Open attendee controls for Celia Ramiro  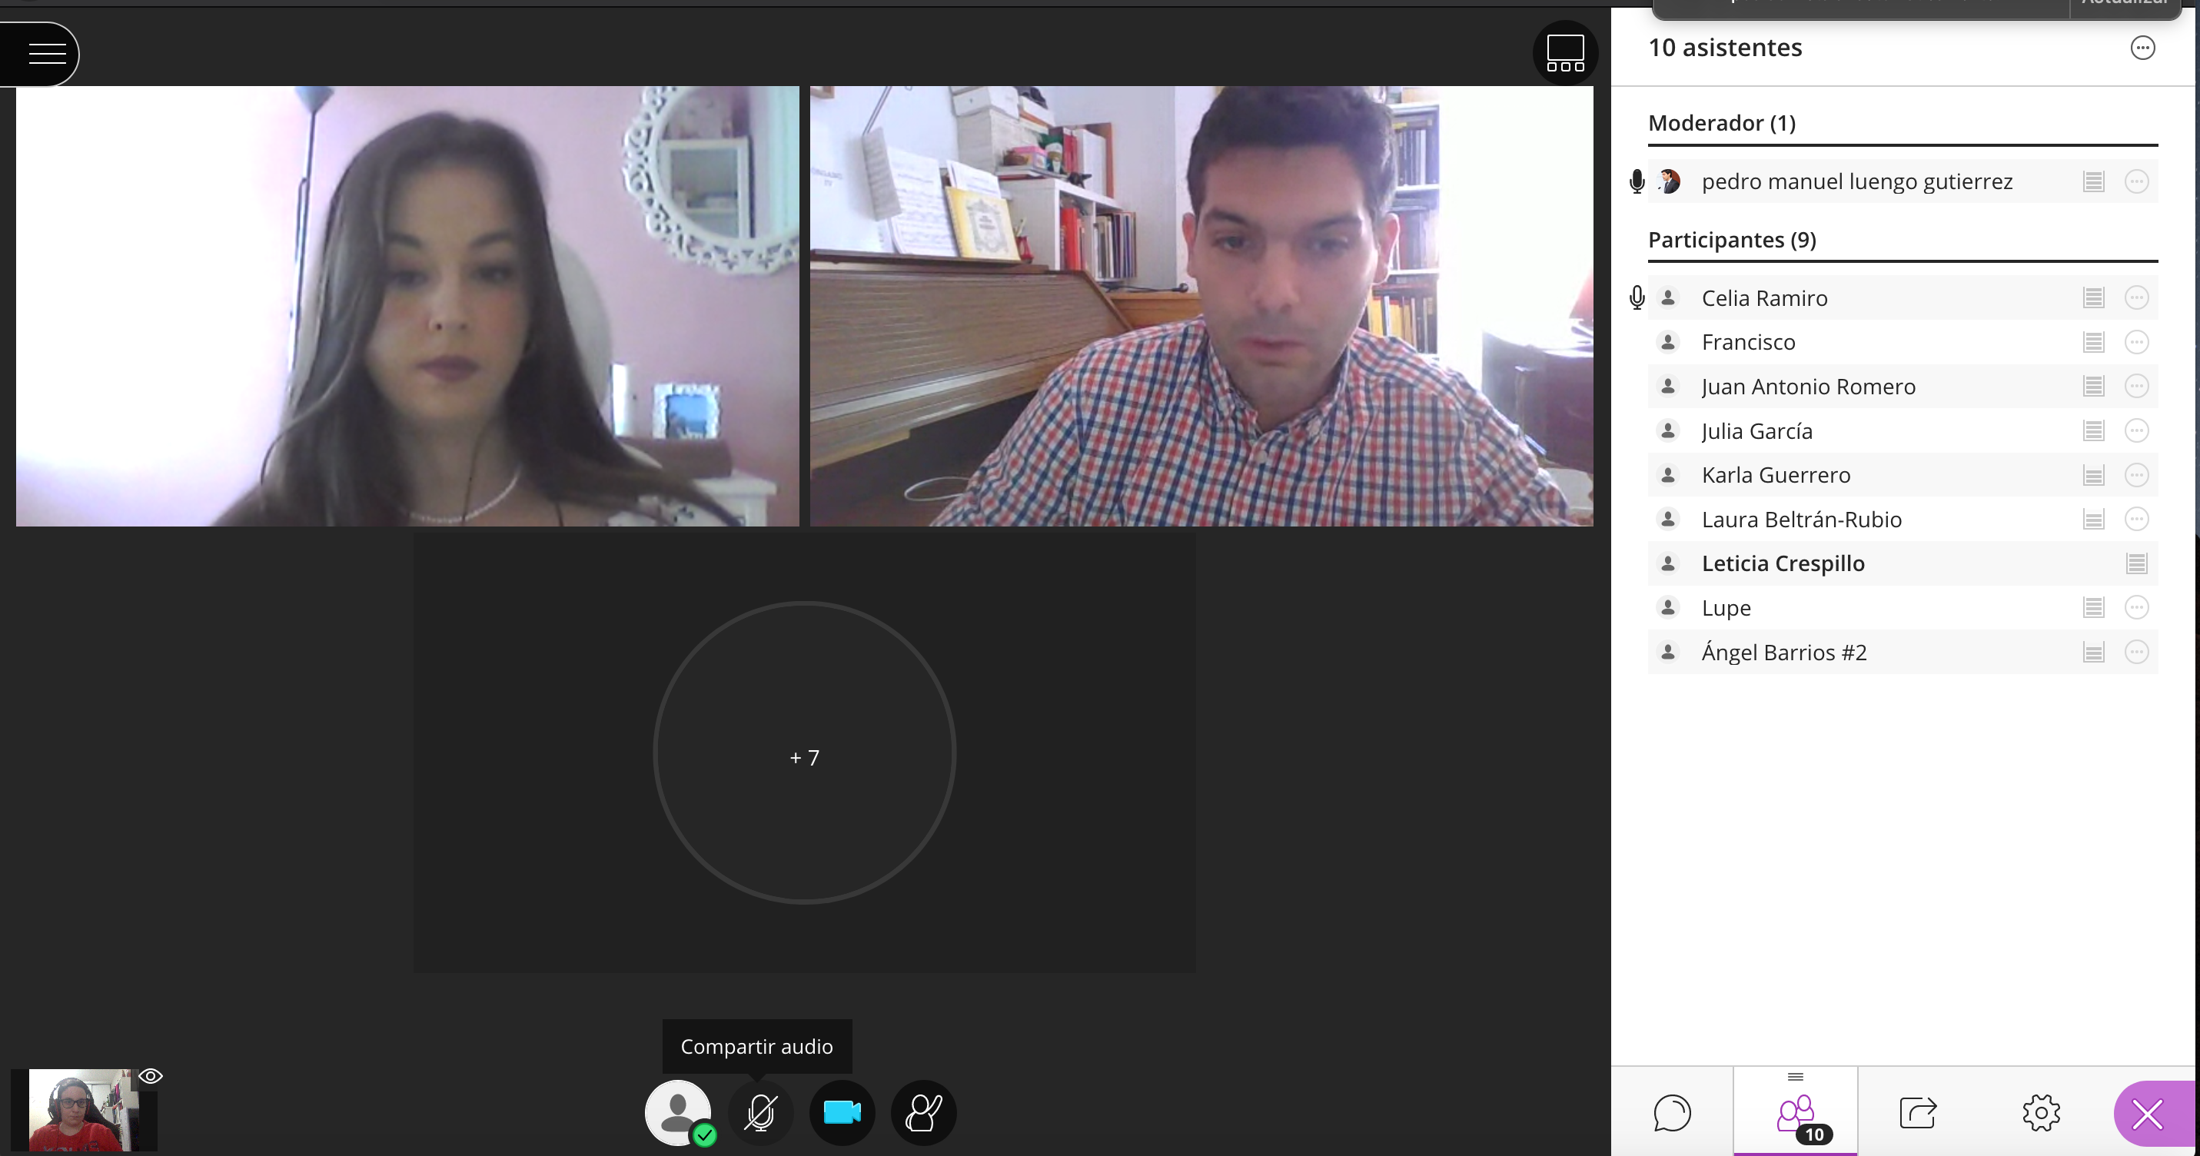[2136, 298]
